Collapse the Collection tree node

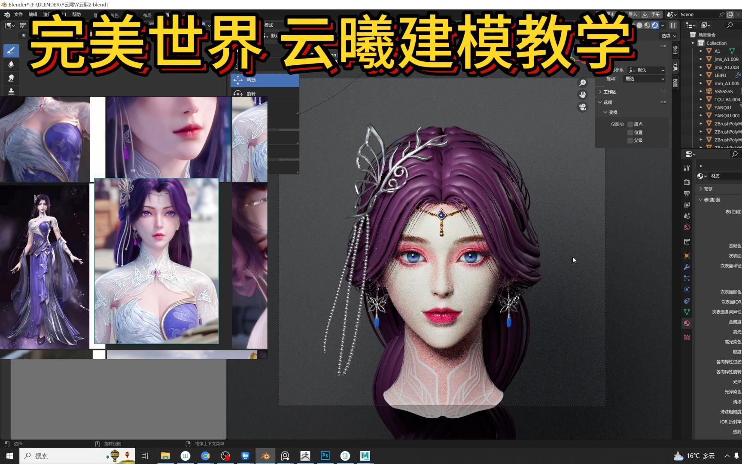(x=693, y=43)
